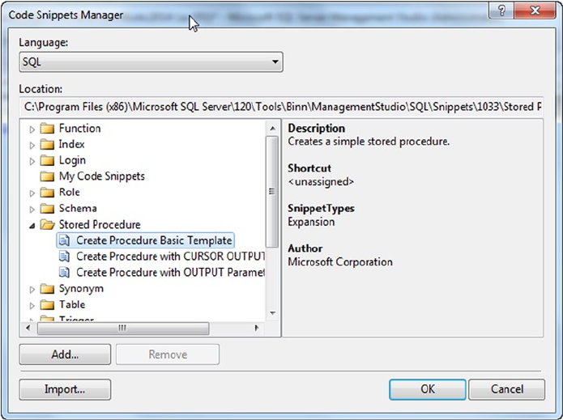Screen dimensions: 563x420
Task: Click the Add... button
Action: [64, 354]
